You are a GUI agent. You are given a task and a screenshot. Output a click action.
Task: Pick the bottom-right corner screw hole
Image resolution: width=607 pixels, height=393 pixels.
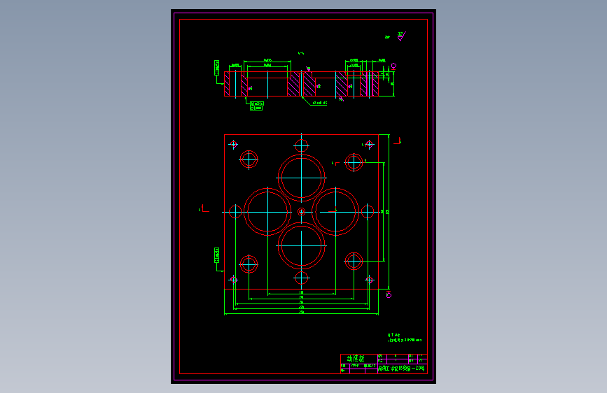pos(369,279)
